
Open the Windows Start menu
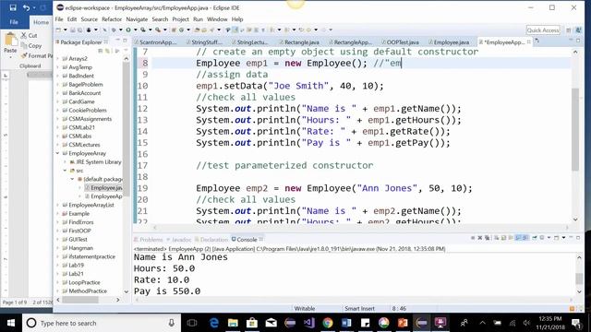click(x=11, y=323)
